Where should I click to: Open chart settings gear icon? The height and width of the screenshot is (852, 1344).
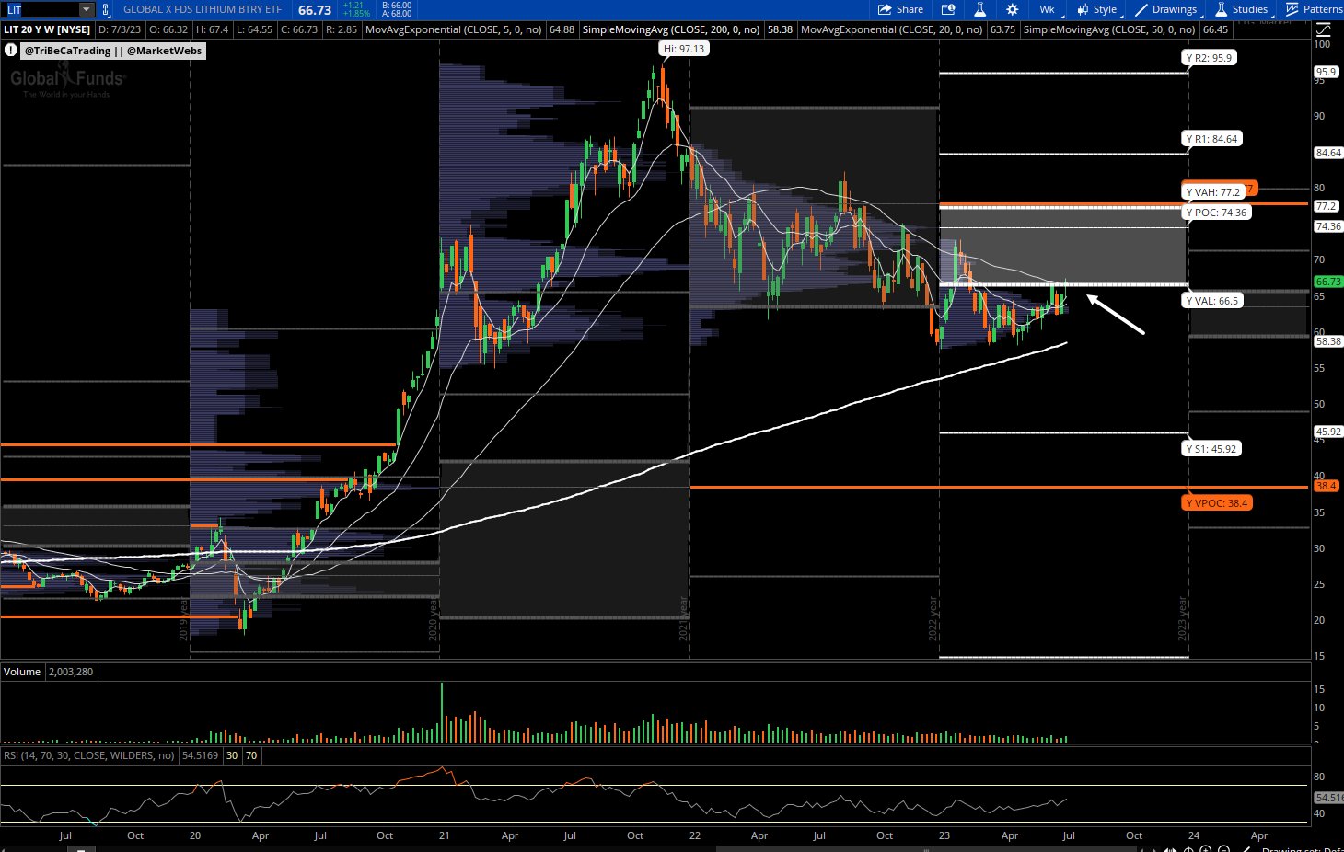[x=1012, y=9]
